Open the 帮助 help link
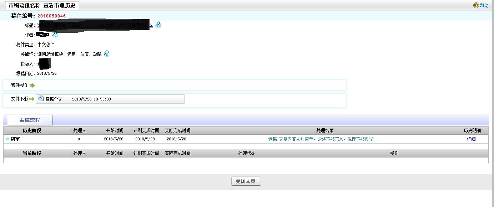494x207 pixels. (x=484, y=5)
